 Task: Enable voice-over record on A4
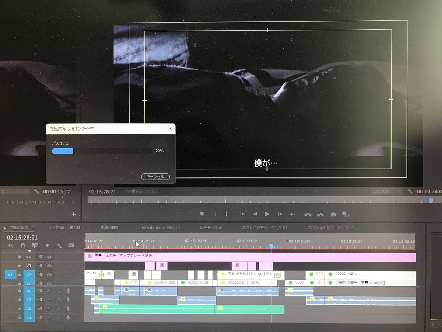click(x=68, y=317)
